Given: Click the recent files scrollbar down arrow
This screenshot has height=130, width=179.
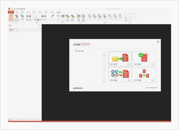Looking at the screenshot, I should pos(104,81).
